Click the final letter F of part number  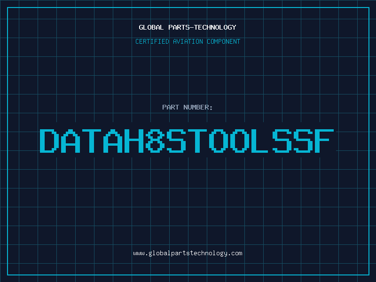(x=324, y=141)
